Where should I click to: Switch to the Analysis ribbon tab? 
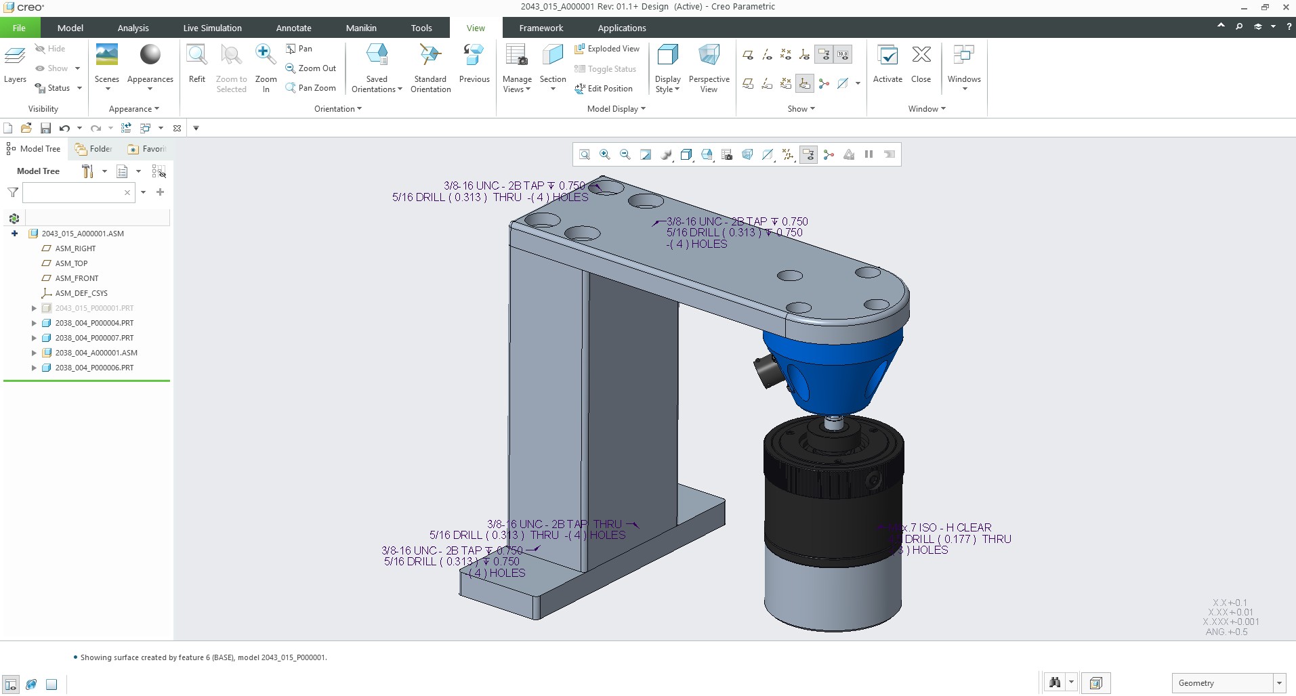[x=133, y=28]
